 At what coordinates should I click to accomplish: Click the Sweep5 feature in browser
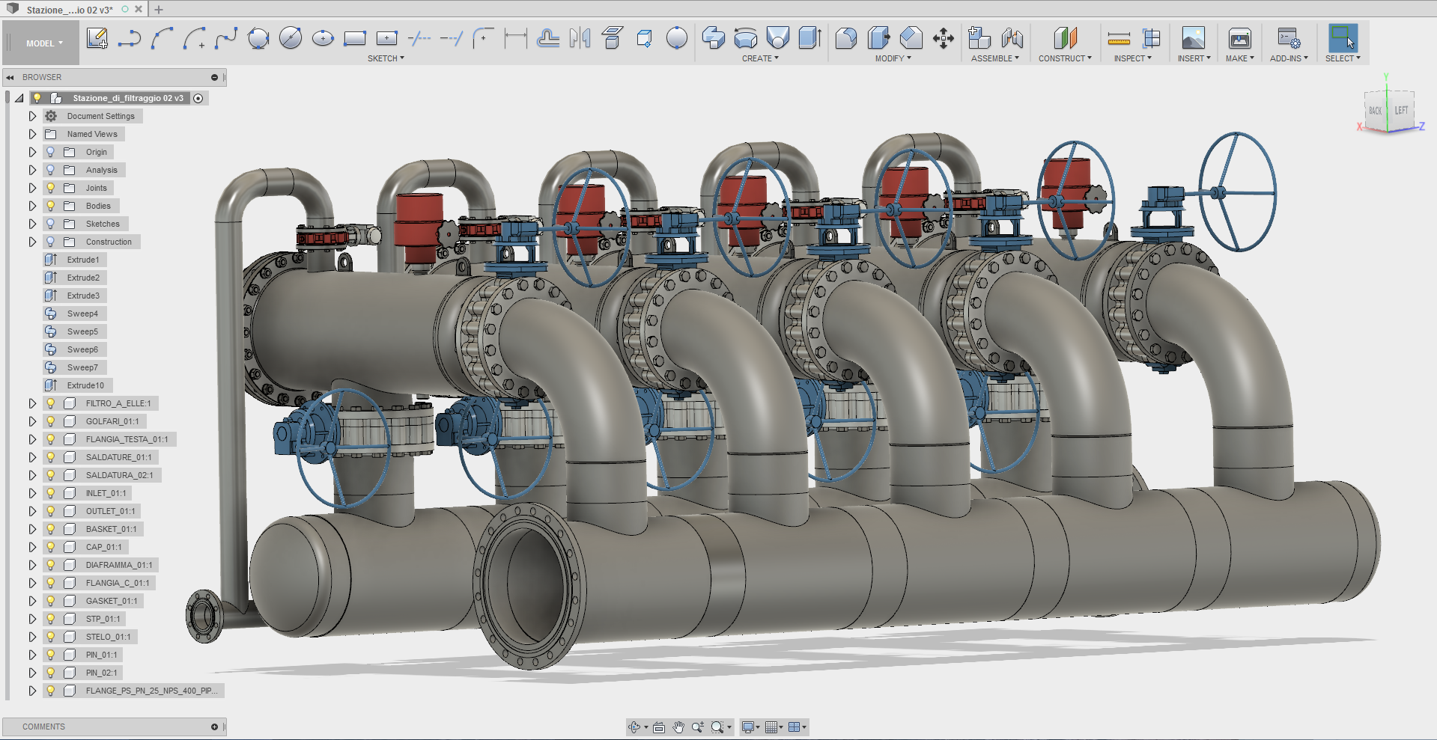coord(82,331)
